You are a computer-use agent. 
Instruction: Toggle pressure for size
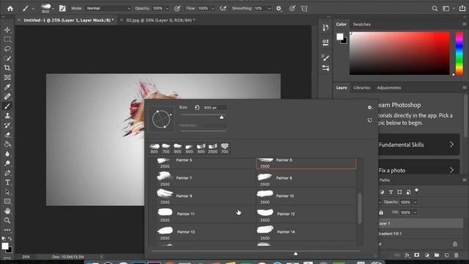(x=292, y=8)
